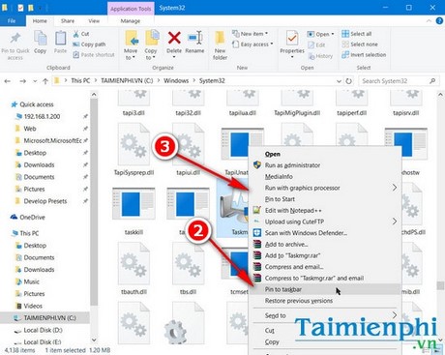Choose Restore previous versions

click(299, 301)
